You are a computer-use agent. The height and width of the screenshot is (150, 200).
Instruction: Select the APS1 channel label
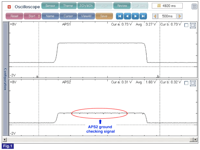[x=66, y=24]
